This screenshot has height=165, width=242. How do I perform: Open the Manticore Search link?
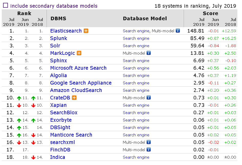(71, 135)
